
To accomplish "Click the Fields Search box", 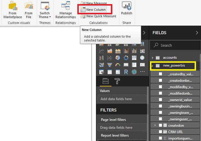I will point(175,45).
